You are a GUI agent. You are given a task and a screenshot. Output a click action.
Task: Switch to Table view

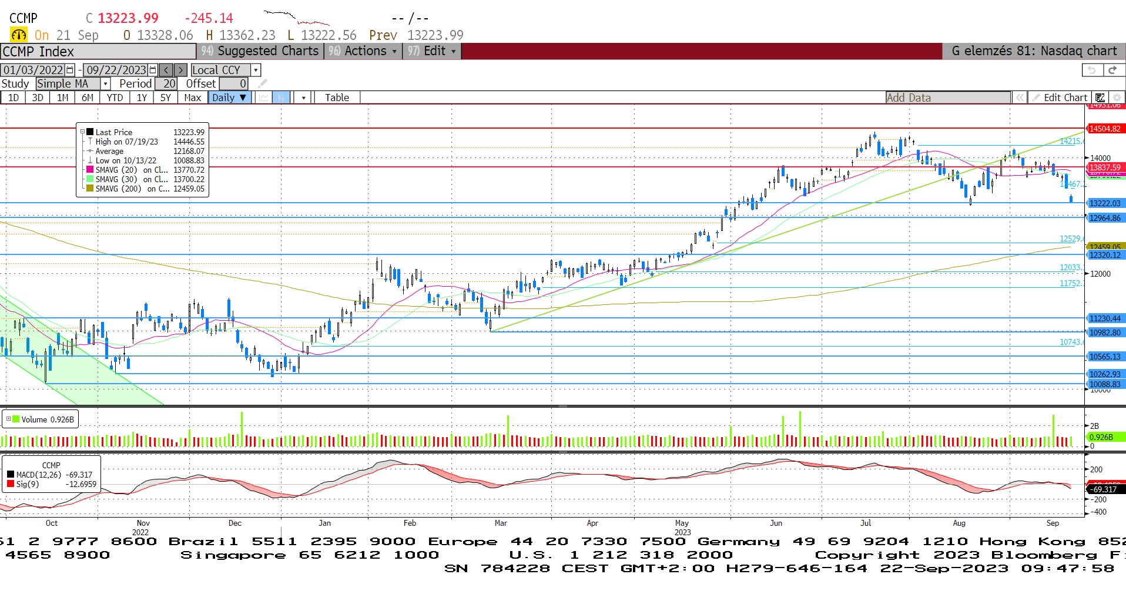tap(337, 98)
